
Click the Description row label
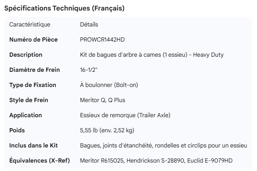pos(26,55)
